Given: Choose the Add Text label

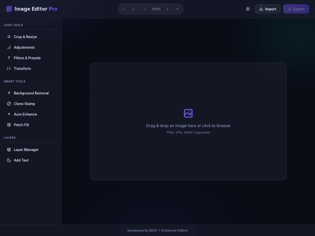Looking at the screenshot, I should pyautogui.click(x=21, y=160).
